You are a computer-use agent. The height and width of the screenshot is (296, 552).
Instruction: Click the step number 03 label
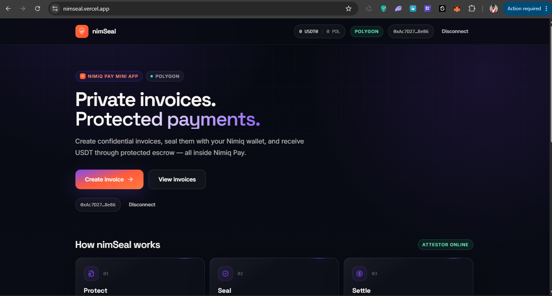pyautogui.click(x=374, y=274)
